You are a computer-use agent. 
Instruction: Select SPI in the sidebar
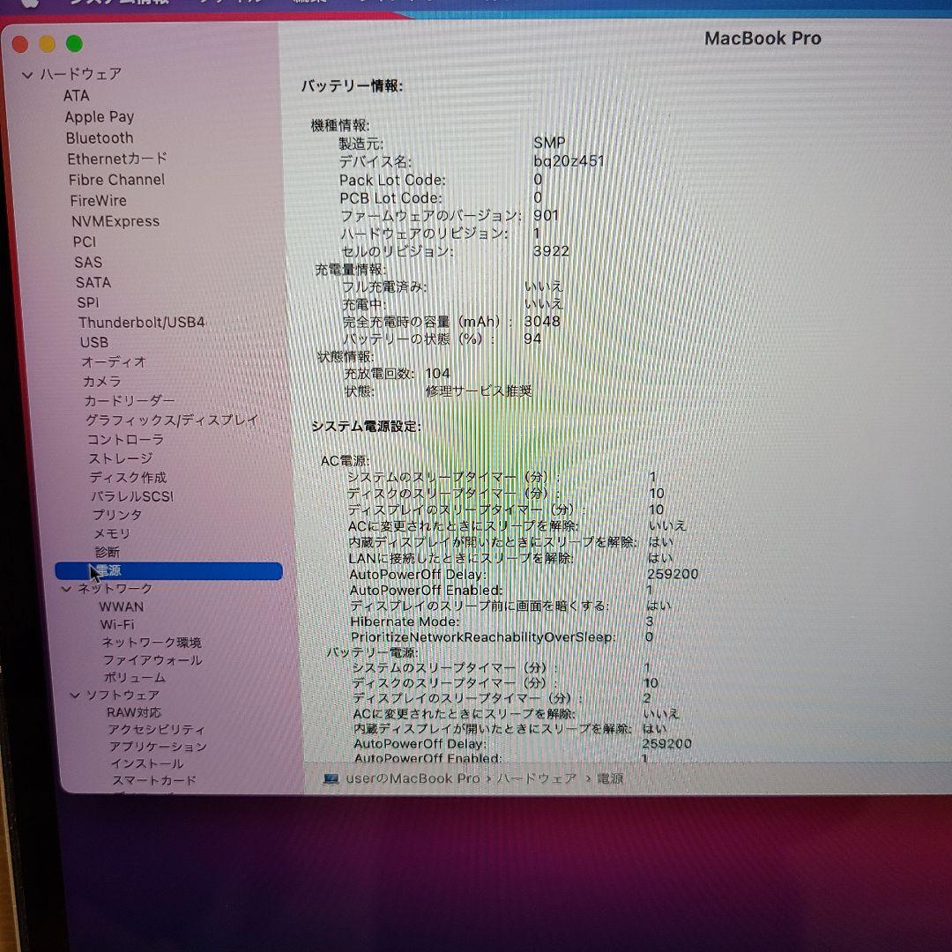88,302
